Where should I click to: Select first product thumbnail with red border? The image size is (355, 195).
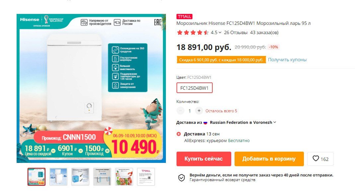[36, 177]
